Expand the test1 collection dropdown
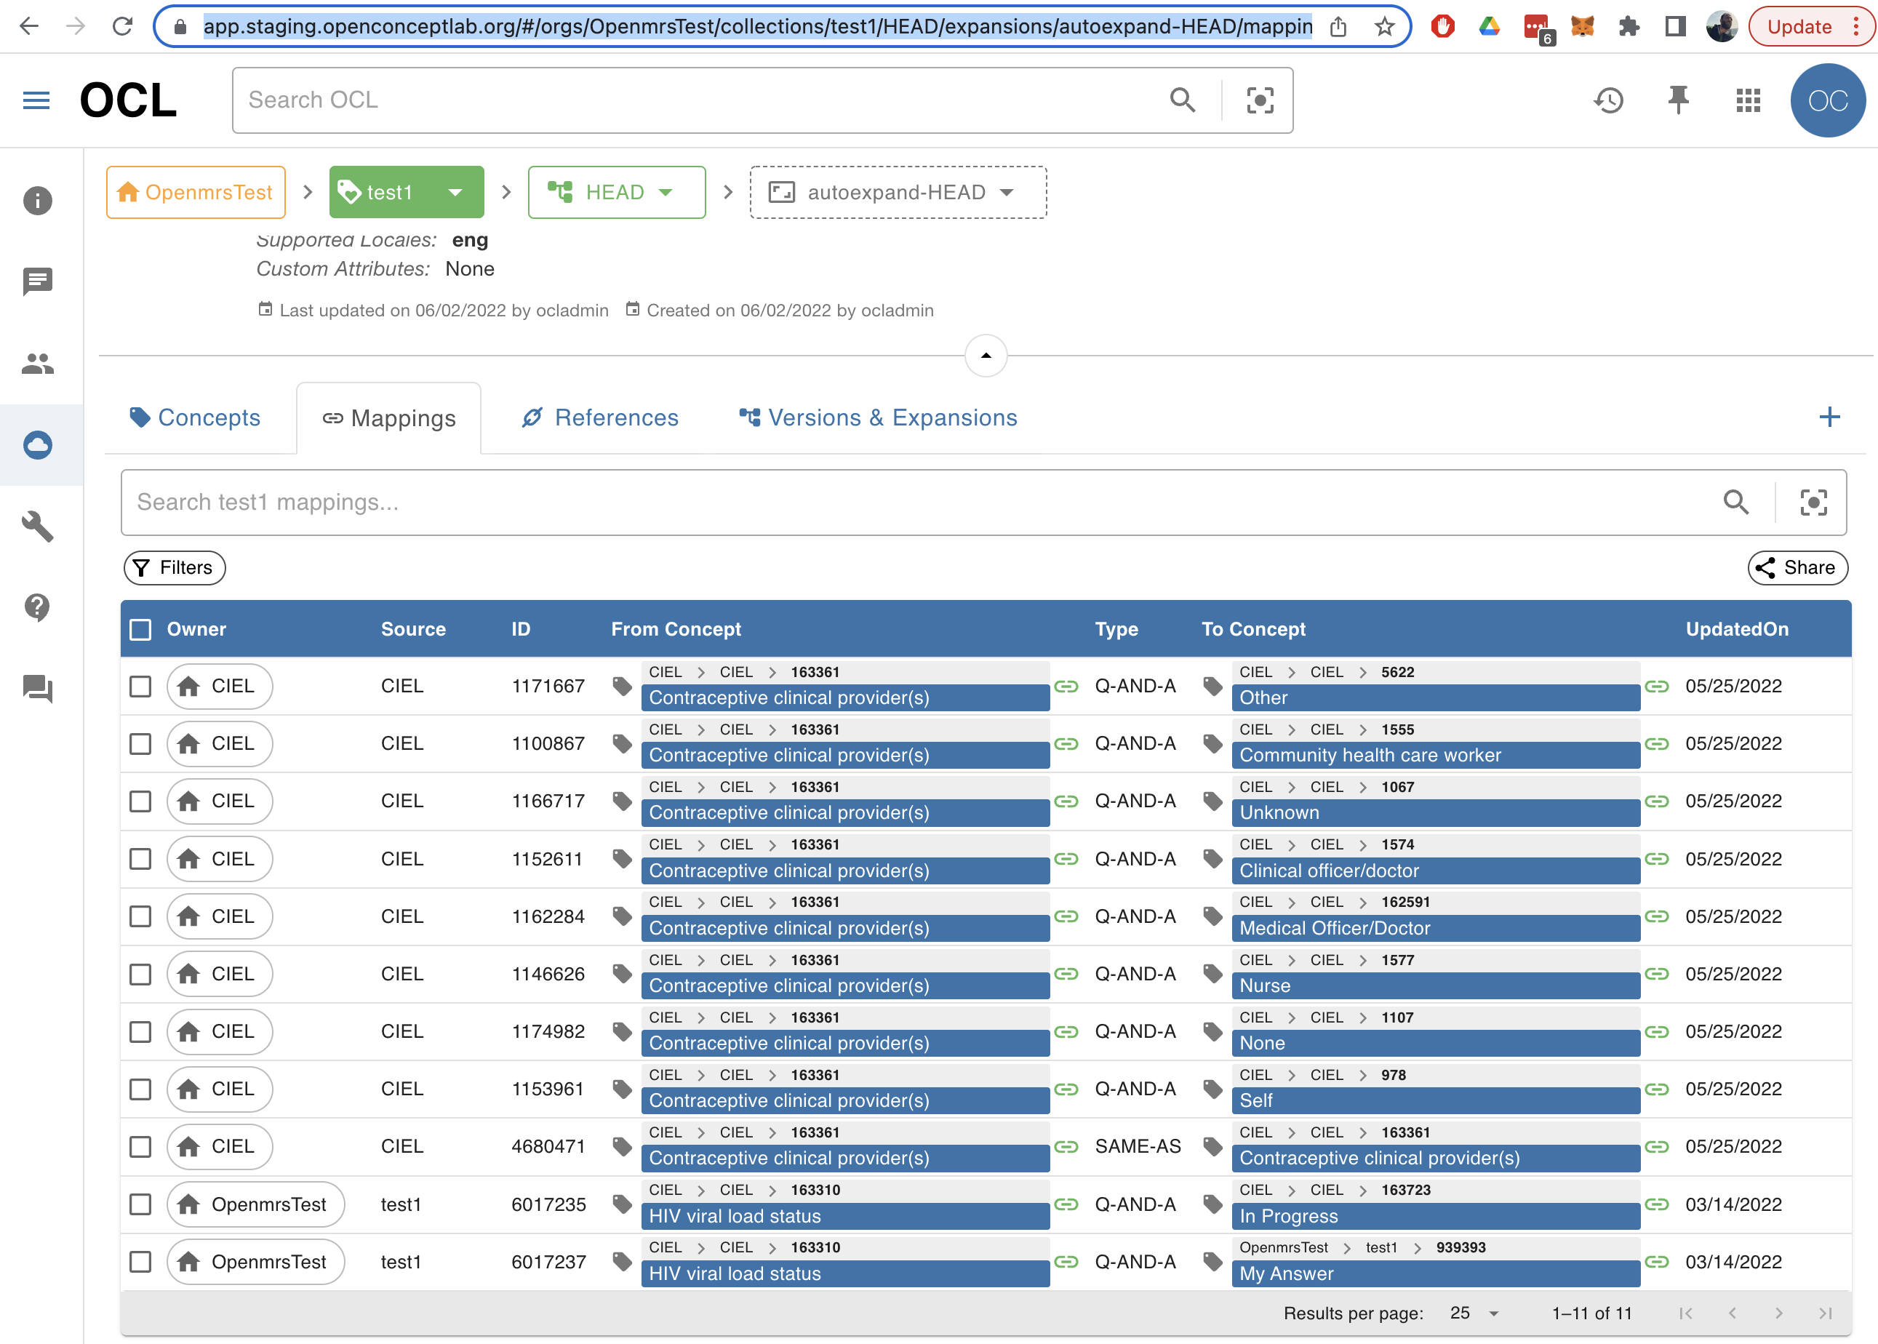The image size is (1878, 1344). (x=456, y=192)
